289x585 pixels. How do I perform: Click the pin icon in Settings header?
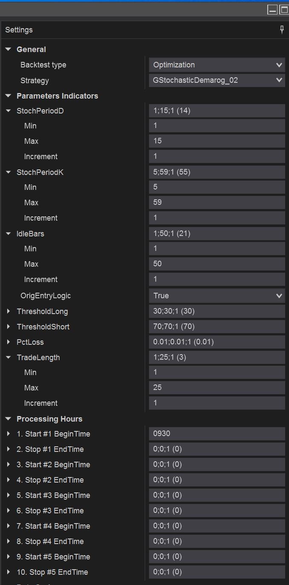(x=282, y=29)
